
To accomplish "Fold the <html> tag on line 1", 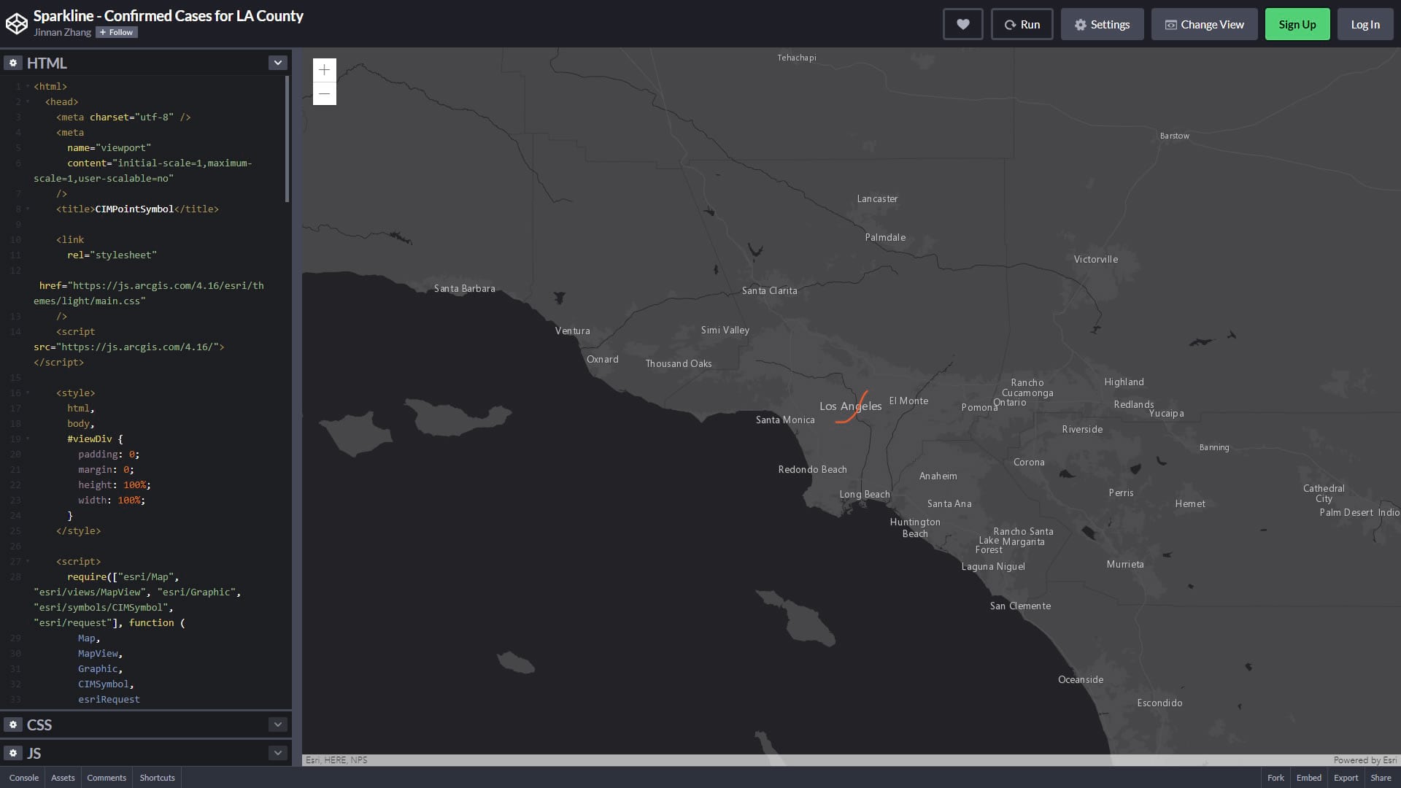I will [28, 87].
